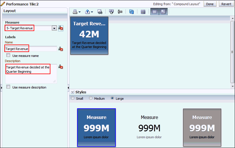Click the Target Revenue 42M preview tile

click(x=89, y=36)
